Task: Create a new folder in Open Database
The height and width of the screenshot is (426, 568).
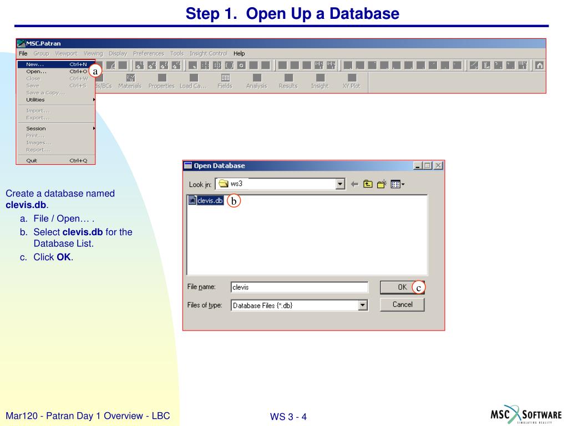Action: click(x=382, y=184)
